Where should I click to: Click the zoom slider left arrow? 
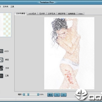24,94
